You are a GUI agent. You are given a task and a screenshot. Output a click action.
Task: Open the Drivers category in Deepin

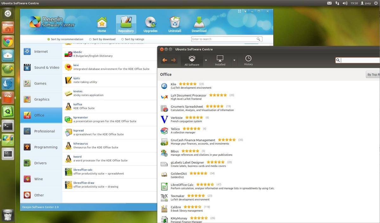(41, 163)
